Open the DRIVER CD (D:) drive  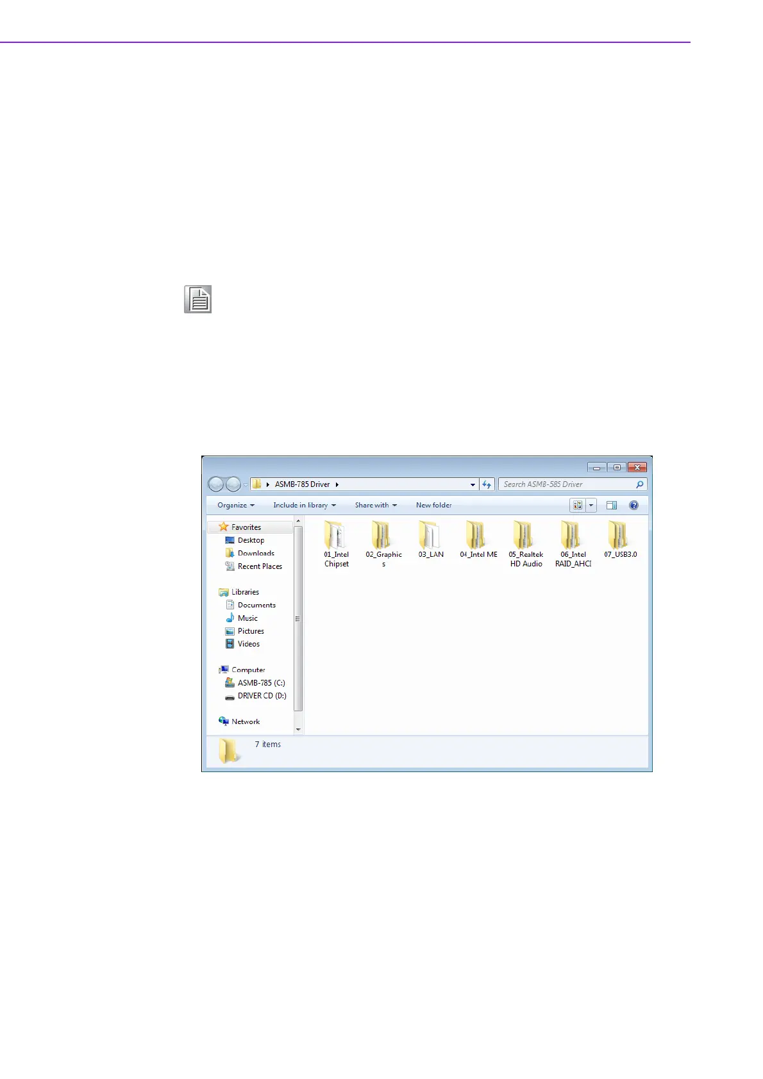[262, 696]
